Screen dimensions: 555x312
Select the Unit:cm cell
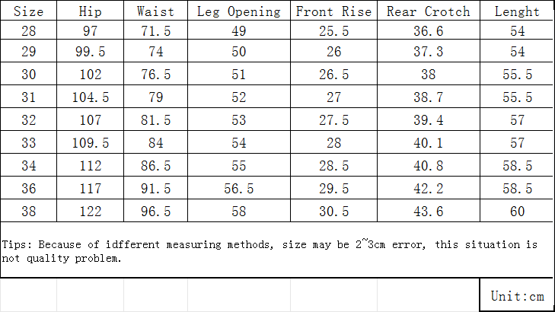pos(517,295)
